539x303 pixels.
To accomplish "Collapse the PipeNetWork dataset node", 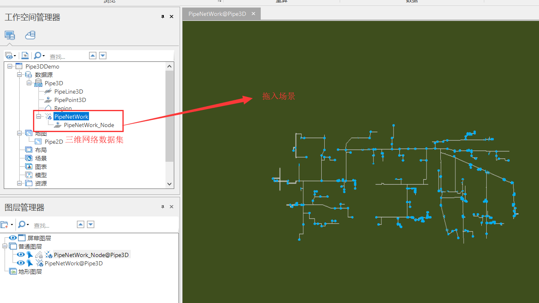I will 38,117.
